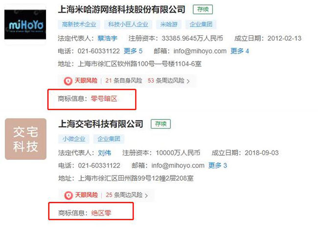Viewport: 318px width, 227px height.
Task: Show more emails via 更多 4
Action: click(x=240, y=51)
